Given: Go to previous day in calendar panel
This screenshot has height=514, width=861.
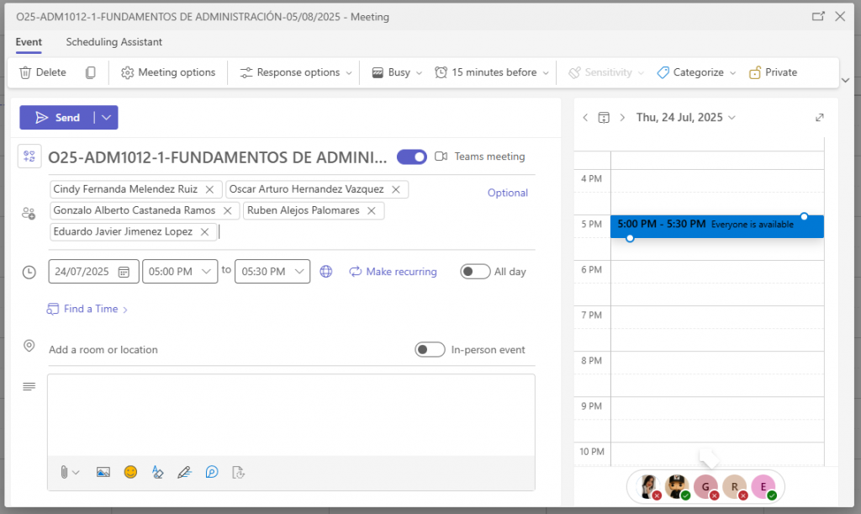Looking at the screenshot, I should (x=585, y=118).
